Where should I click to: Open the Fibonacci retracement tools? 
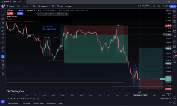pos(3,19)
